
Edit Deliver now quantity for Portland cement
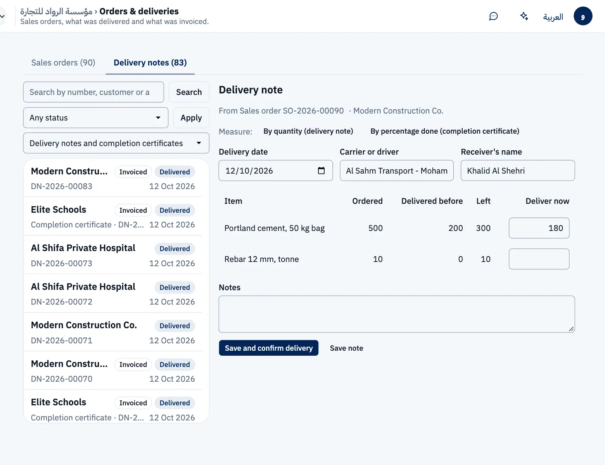tap(539, 228)
